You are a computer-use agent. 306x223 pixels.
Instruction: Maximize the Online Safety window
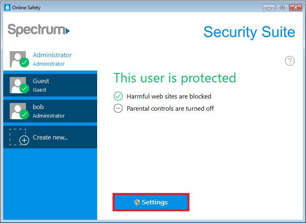282,8
